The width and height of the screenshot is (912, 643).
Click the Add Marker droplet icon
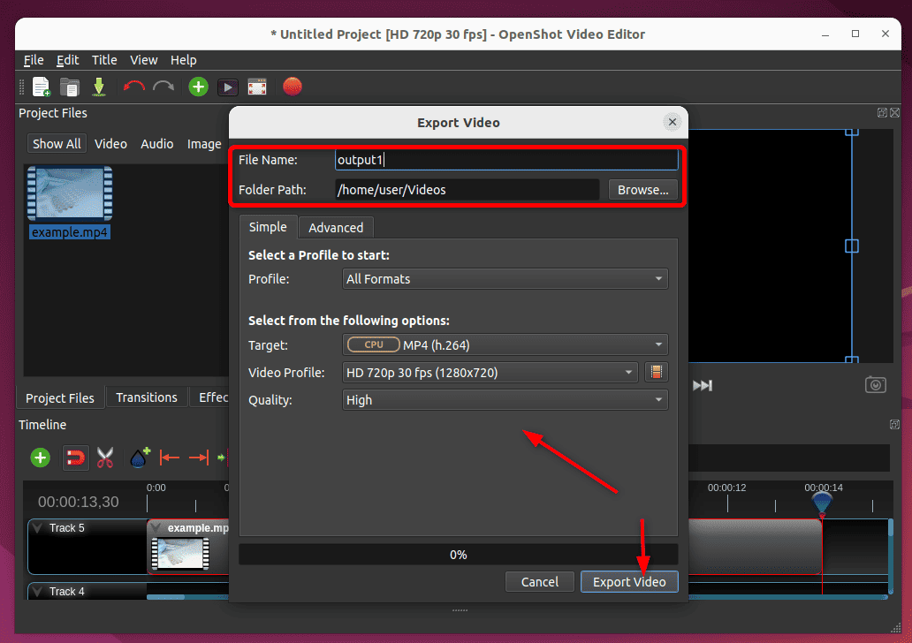pyautogui.click(x=140, y=458)
